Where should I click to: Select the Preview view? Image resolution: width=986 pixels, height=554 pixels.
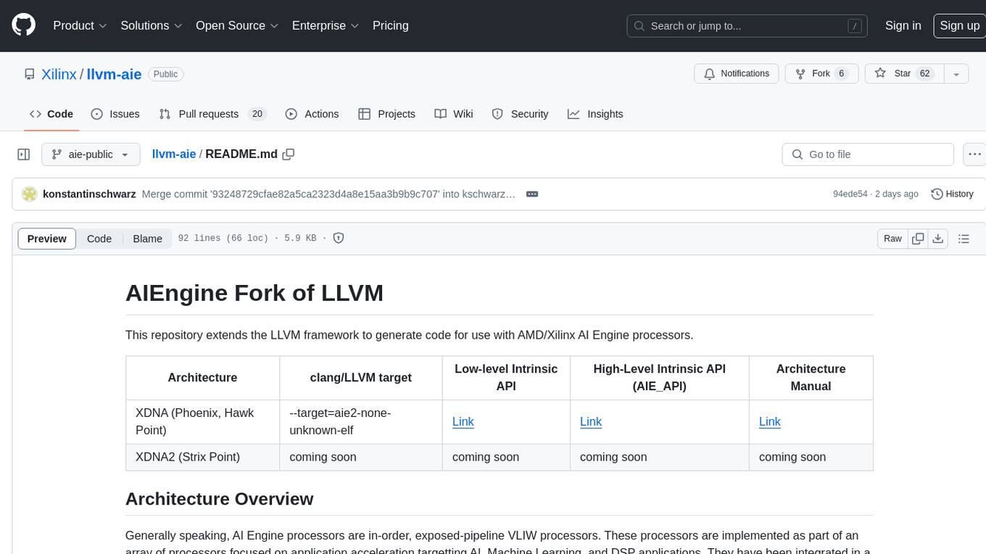(47, 239)
